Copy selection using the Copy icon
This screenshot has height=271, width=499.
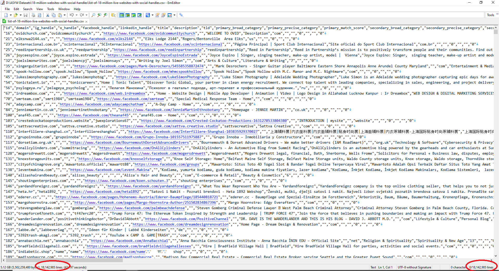click(53, 15)
